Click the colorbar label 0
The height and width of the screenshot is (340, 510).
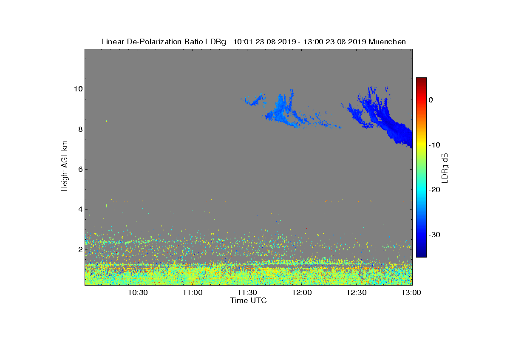431,100
